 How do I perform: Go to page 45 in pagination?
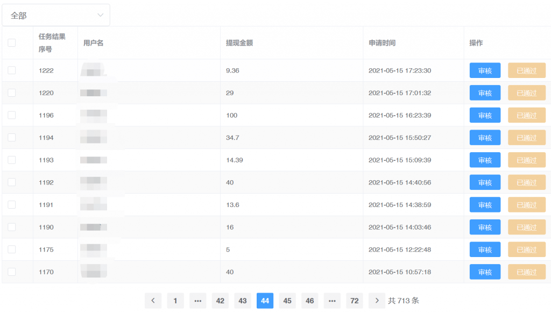(x=287, y=301)
